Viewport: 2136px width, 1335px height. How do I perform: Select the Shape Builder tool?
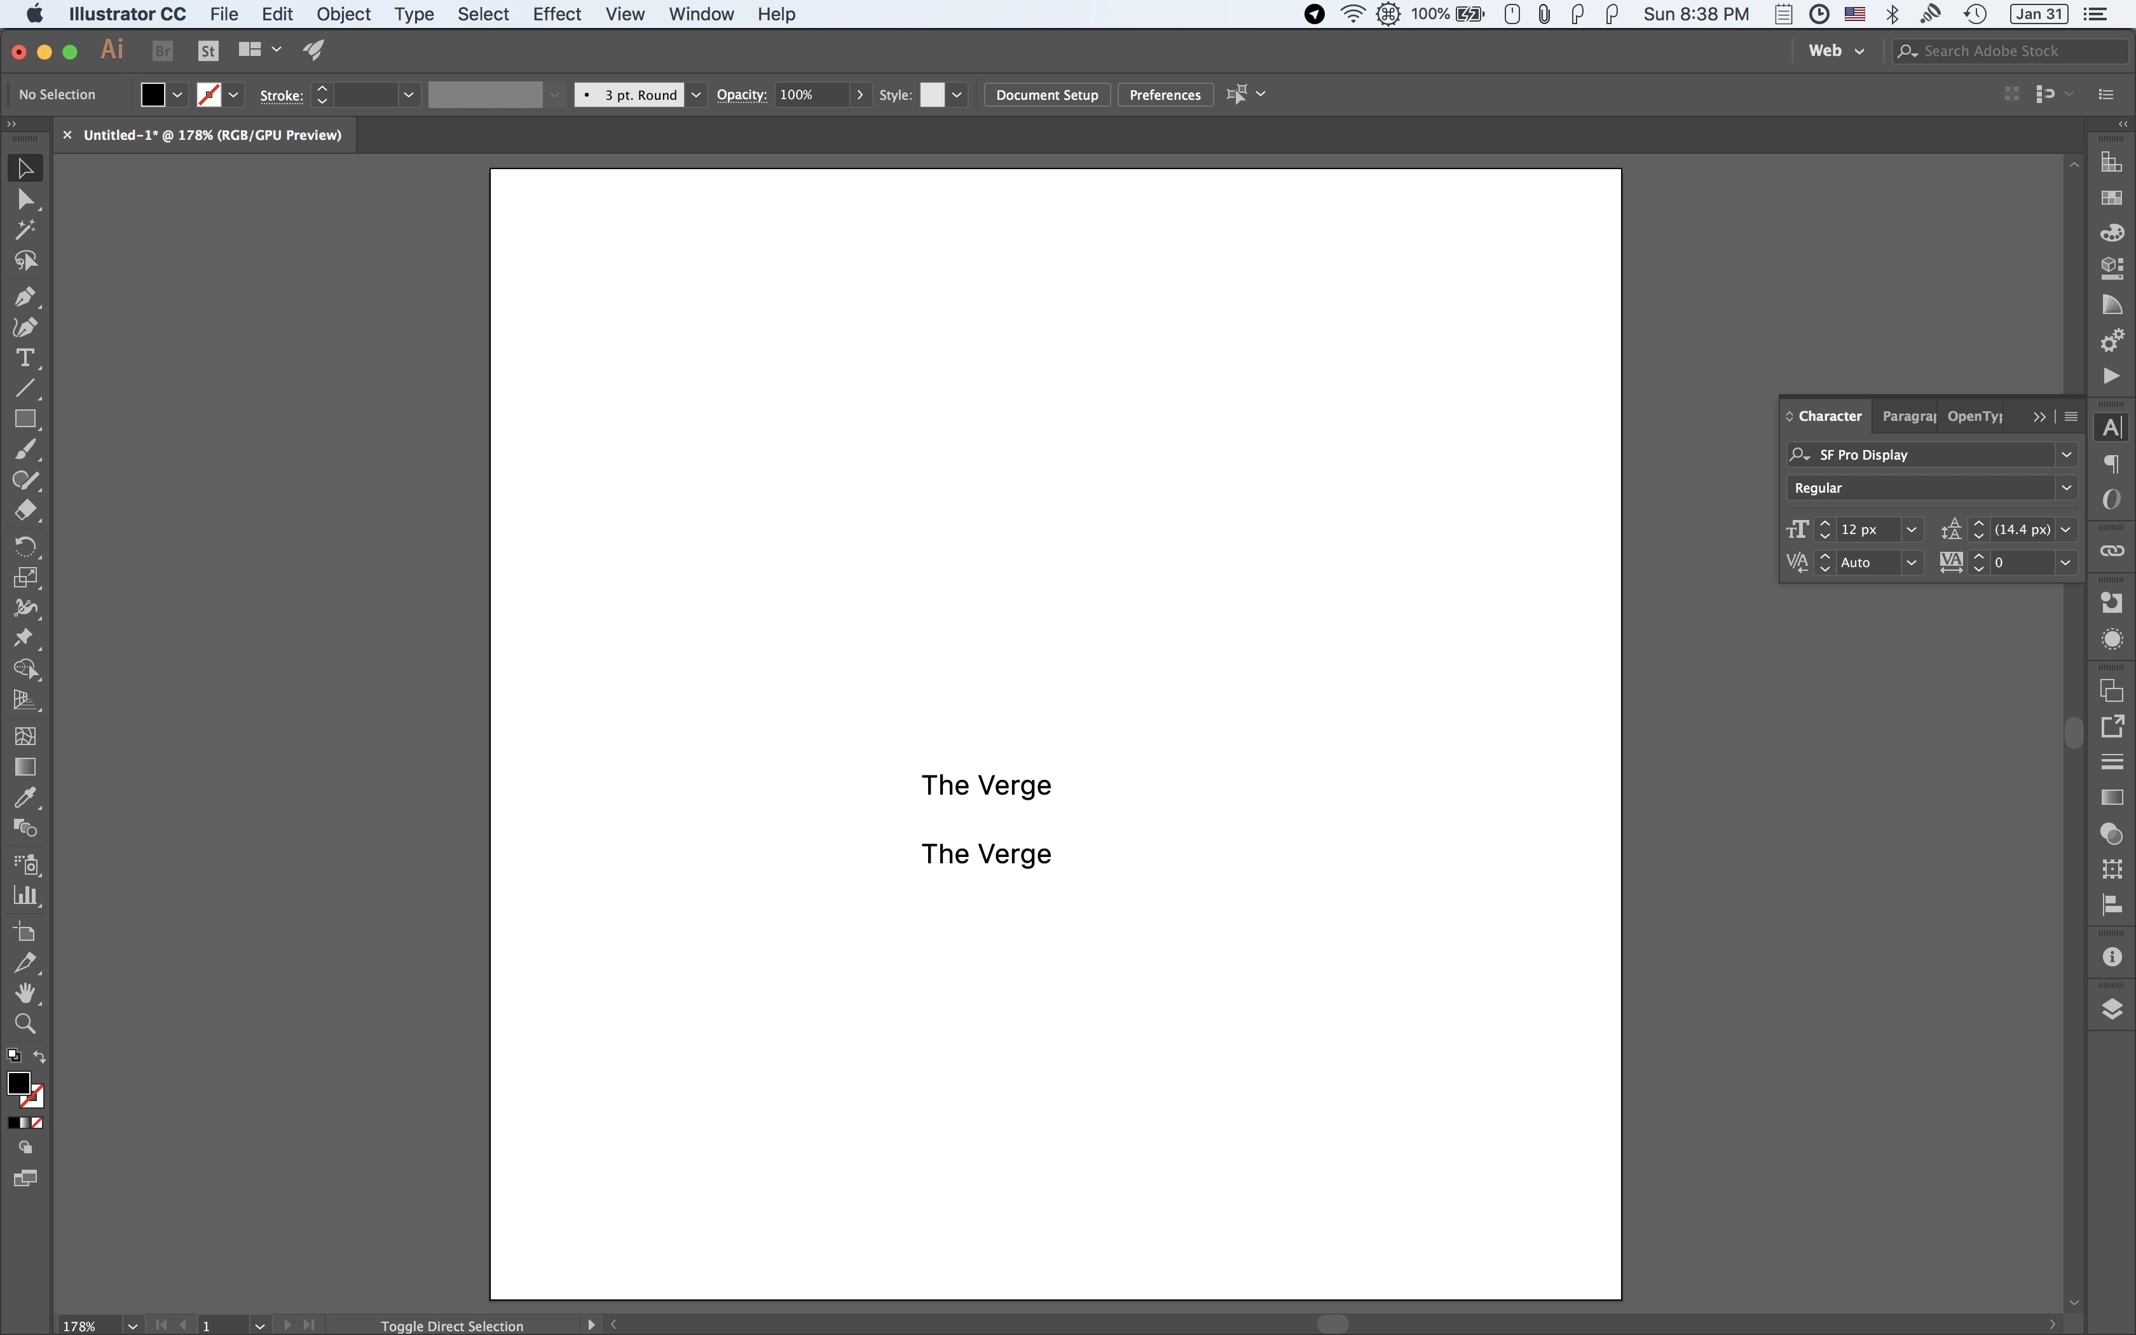pos(25,669)
